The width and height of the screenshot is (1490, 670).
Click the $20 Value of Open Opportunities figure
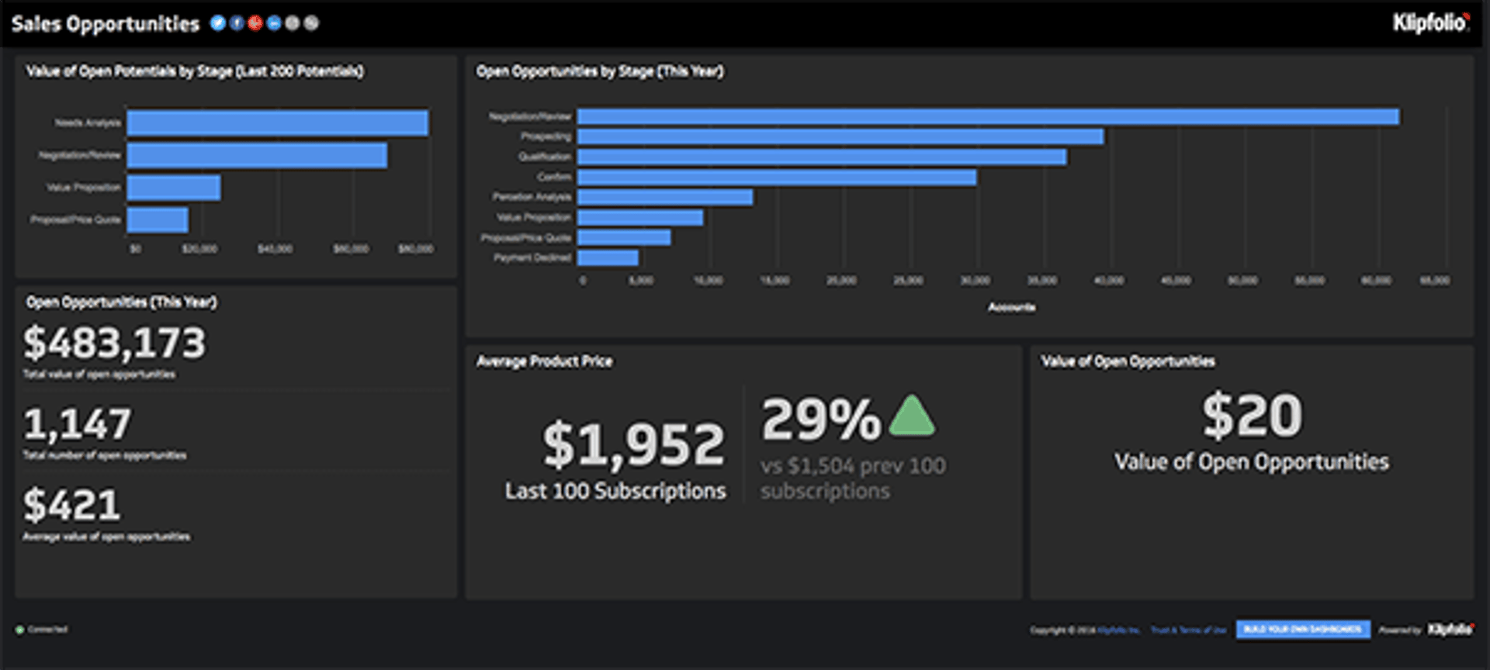point(1252,416)
